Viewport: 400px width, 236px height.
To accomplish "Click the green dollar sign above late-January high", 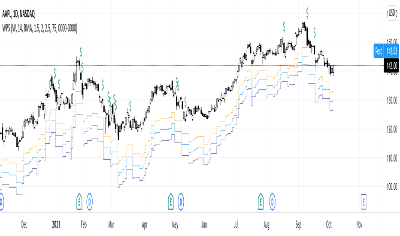I will pos(81,52).
